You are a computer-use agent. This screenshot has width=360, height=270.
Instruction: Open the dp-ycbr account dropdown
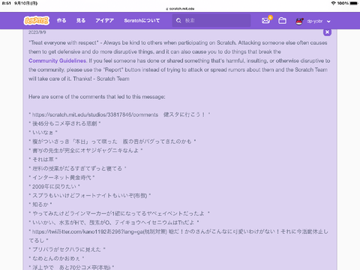point(313,21)
